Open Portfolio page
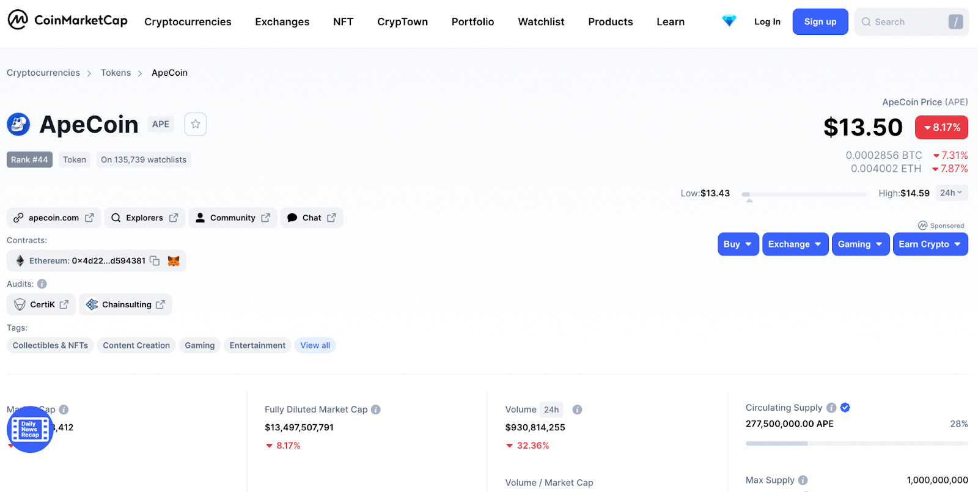The height and width of the screenshot is (492, 978). click(x=473, y=22)
